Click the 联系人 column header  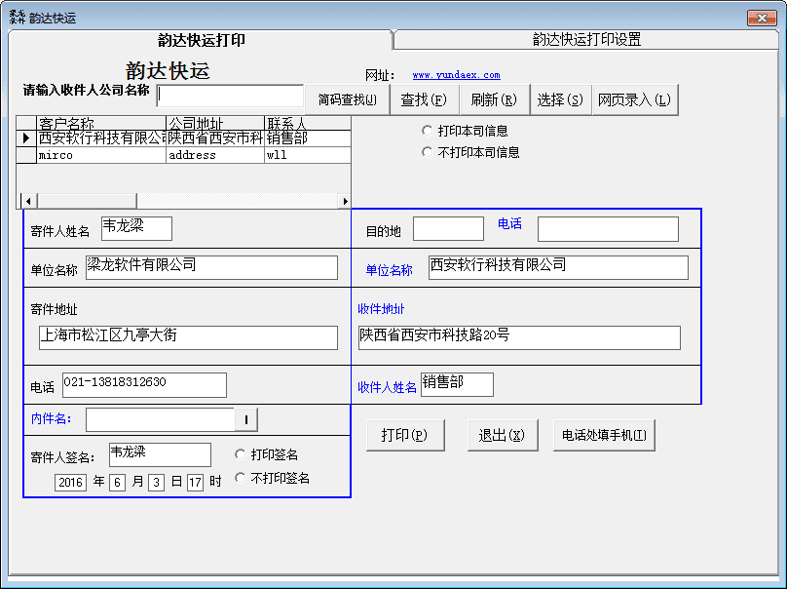(307, 123)
